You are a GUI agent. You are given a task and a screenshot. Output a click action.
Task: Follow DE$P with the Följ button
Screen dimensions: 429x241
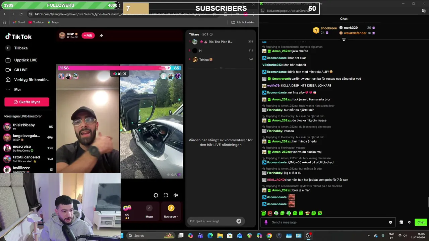(x=88, y=35)
